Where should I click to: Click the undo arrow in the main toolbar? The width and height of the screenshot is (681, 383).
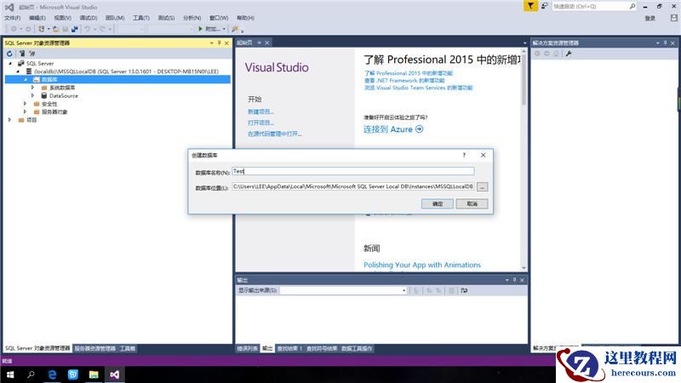pyautogui.click(x=88, y=29)
